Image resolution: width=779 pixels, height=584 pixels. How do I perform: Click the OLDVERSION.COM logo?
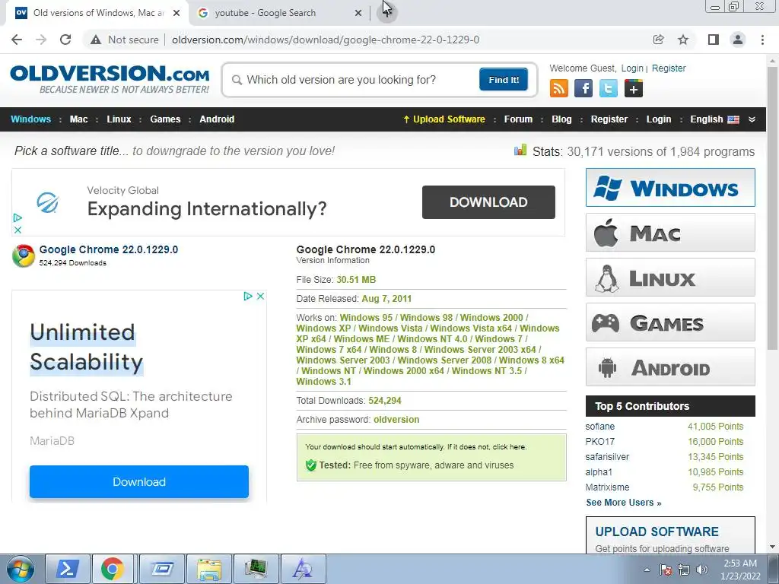coord(110,79)
